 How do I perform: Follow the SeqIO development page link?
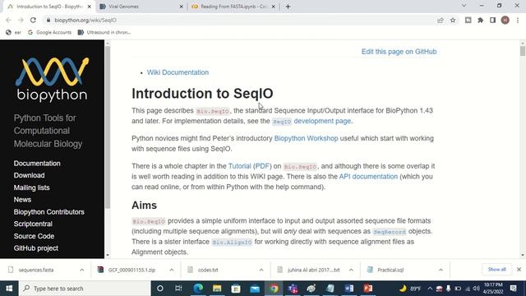coord(311,121)
